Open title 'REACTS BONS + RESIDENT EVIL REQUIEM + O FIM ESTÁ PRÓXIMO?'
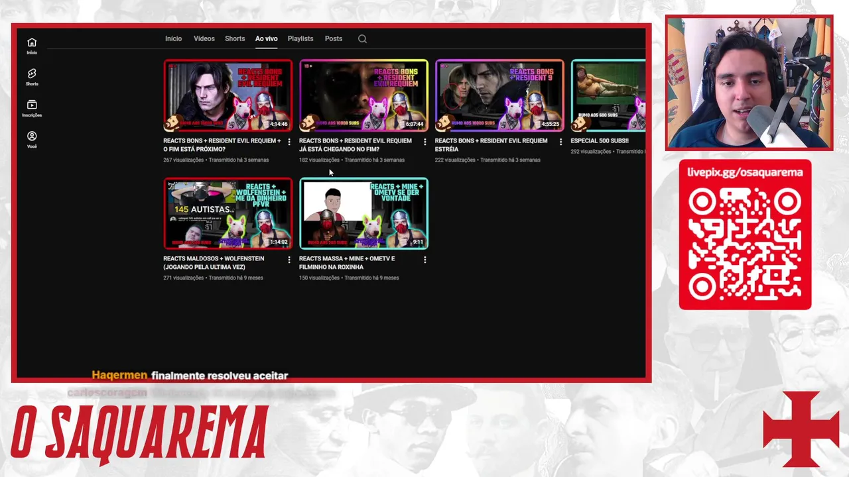Screen dimensions: 849x477 [222, 145]
